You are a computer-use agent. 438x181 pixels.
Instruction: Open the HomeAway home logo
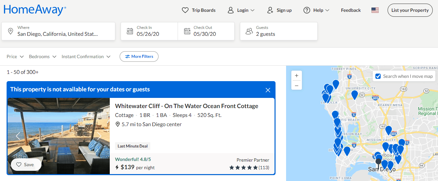pyautogui.click(x=35, y=10)
